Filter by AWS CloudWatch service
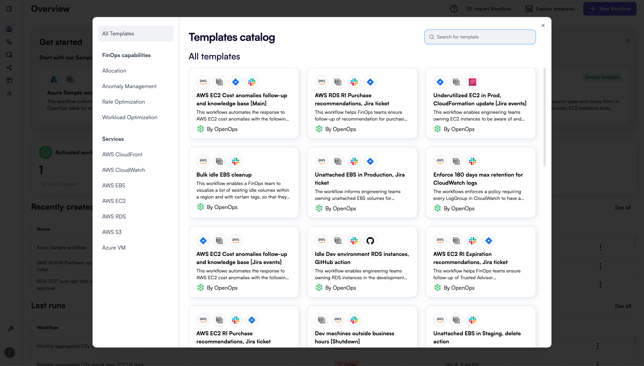 pyautogui.click(x=124, y=170)
